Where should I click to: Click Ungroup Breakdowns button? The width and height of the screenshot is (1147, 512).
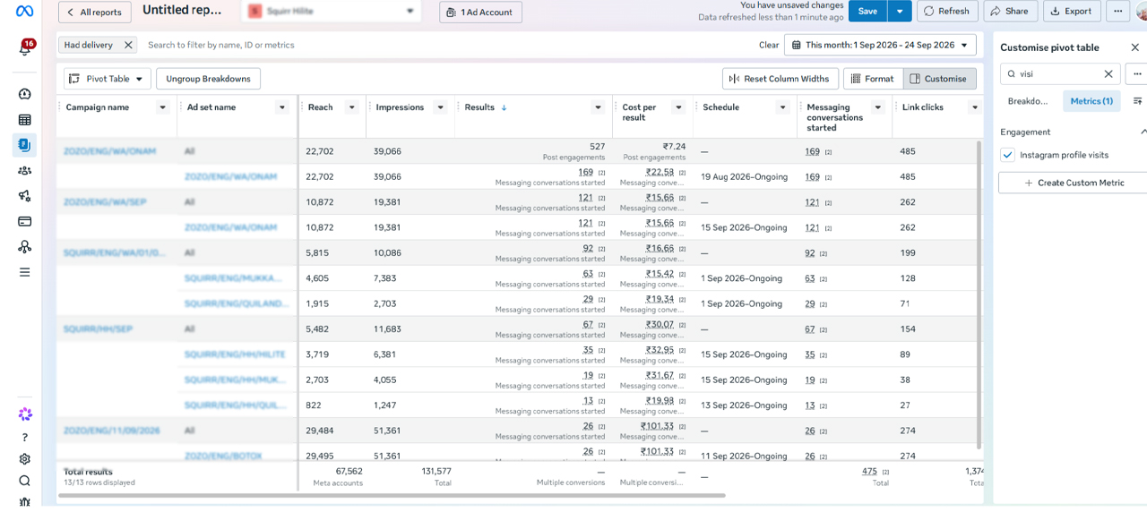(x=208, y=79)
